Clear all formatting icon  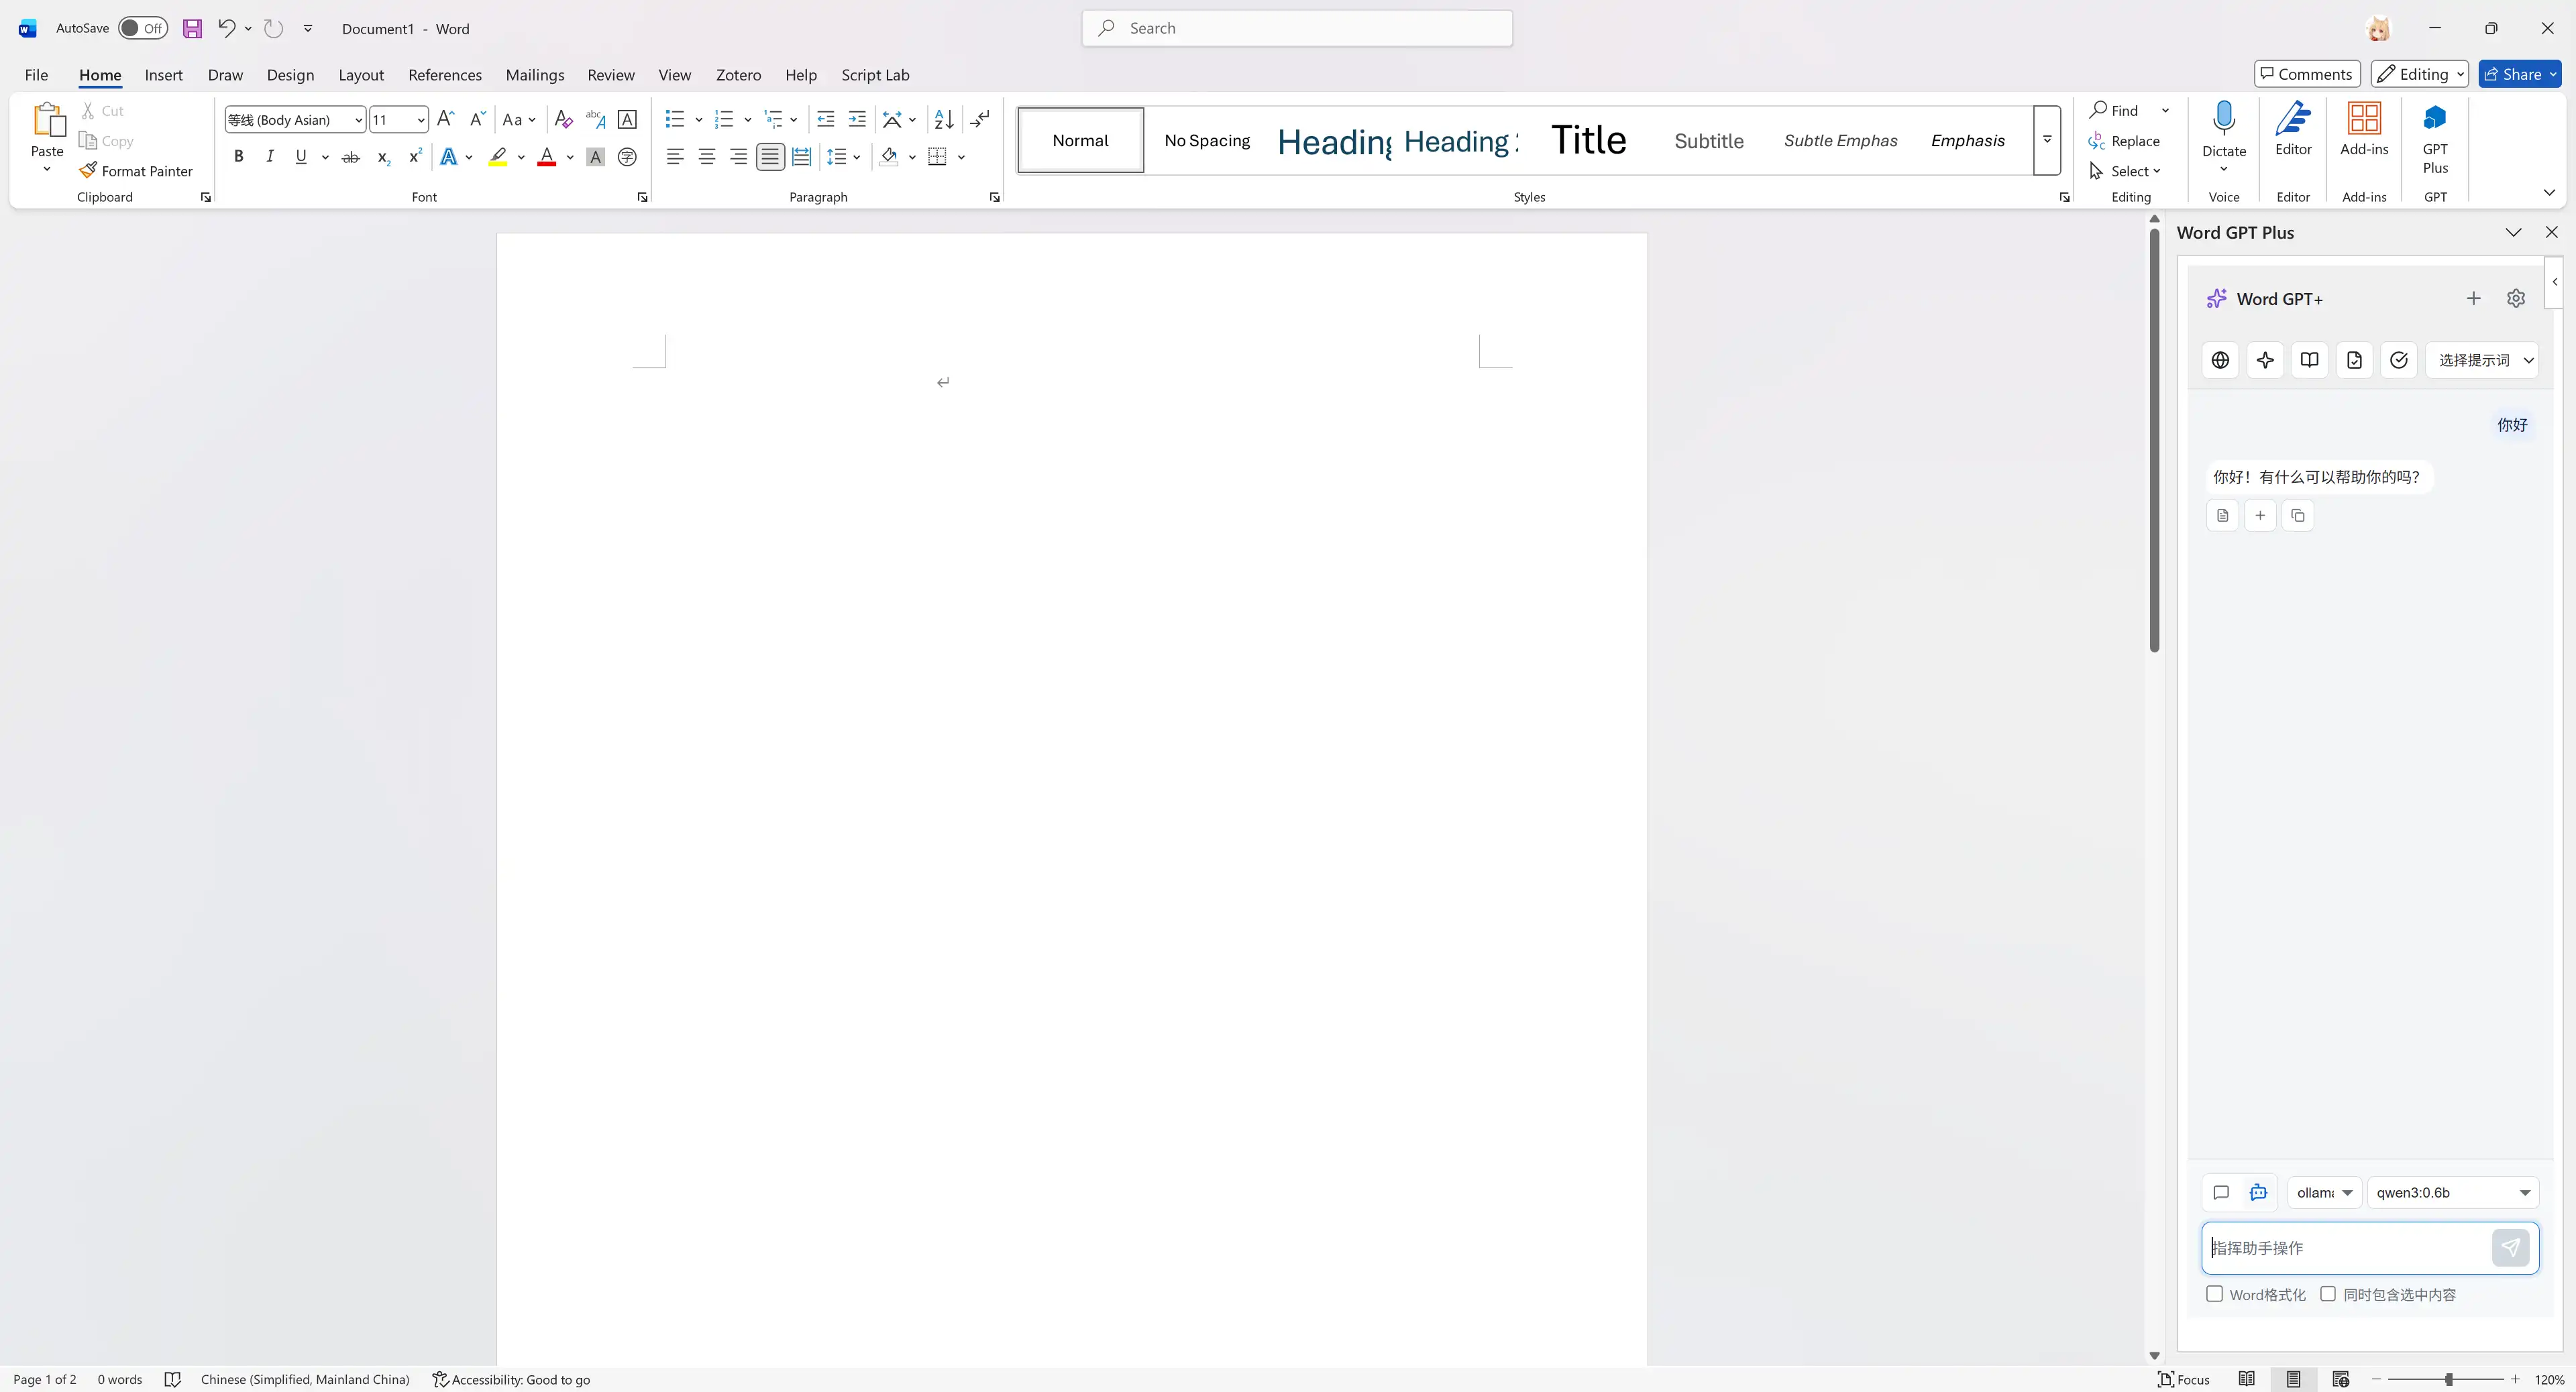563,120
